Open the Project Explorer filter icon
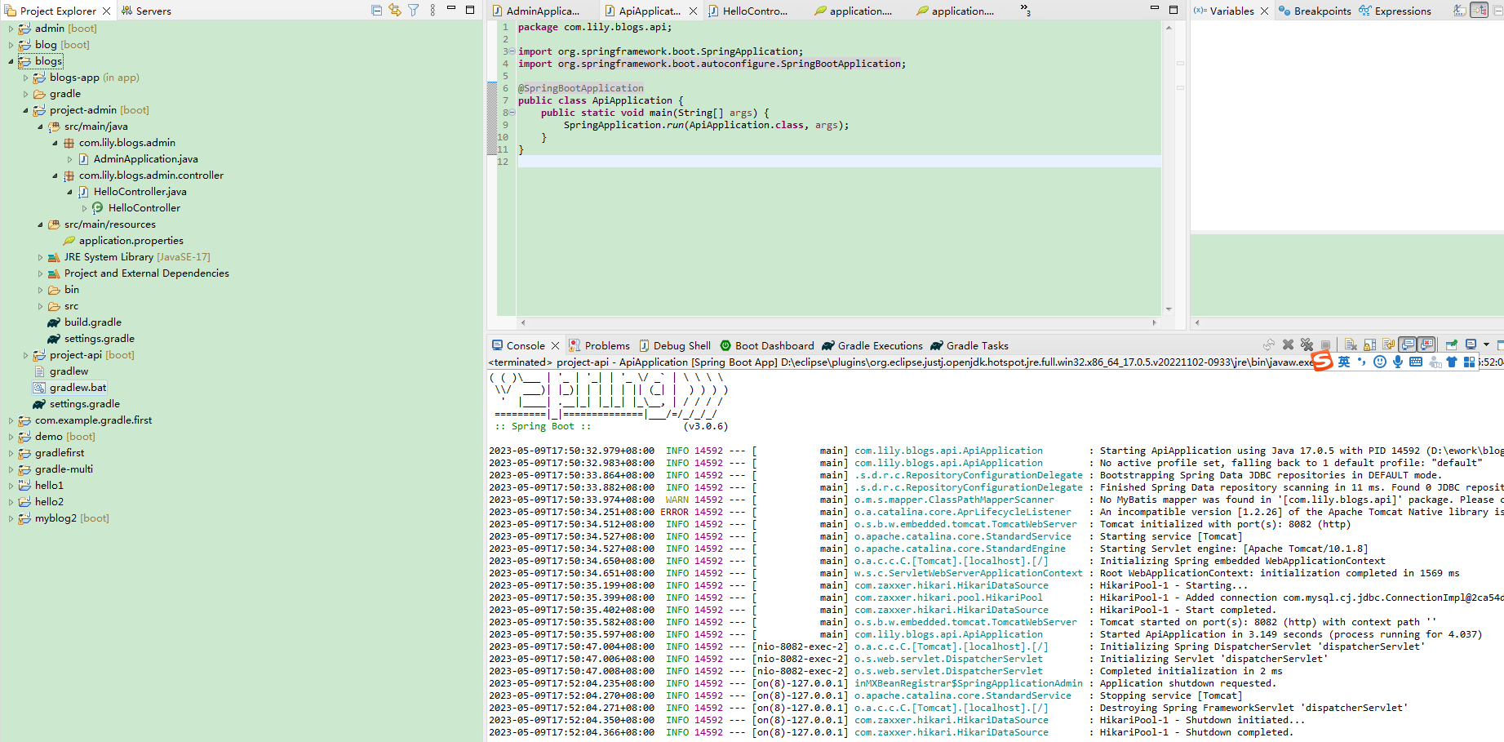The height and width of the screenshot is (742, 1504). [414, 11]
